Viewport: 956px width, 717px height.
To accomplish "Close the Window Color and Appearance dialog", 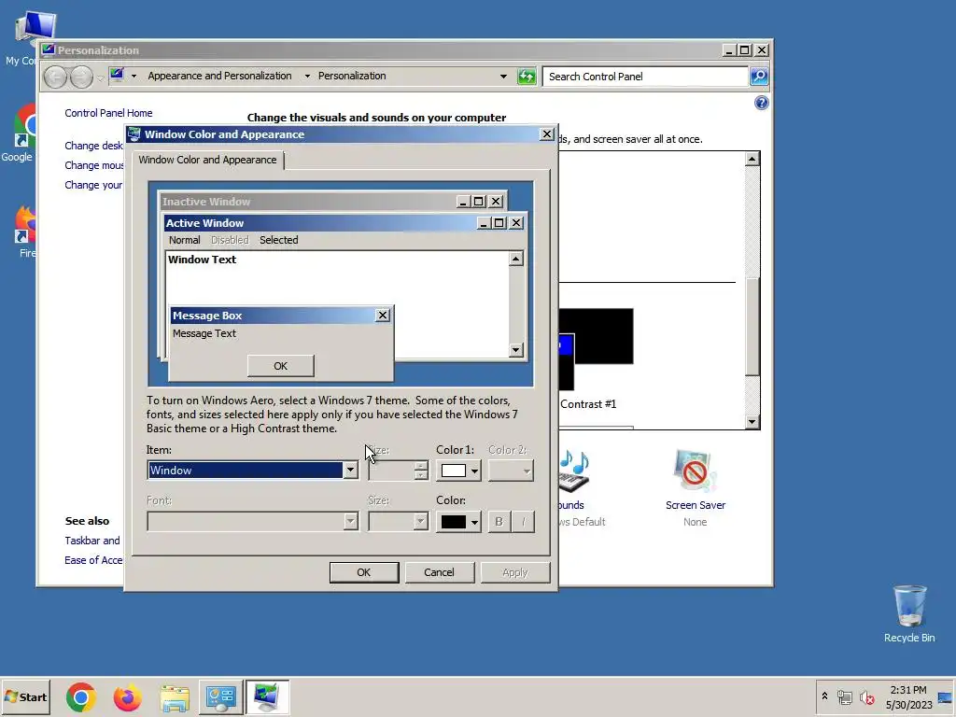I will [x=547, y=134].
